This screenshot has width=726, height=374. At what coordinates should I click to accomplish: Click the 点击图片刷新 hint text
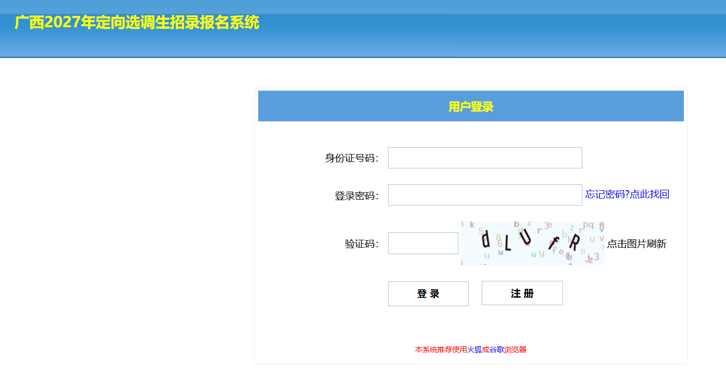[x=637, y=244]
